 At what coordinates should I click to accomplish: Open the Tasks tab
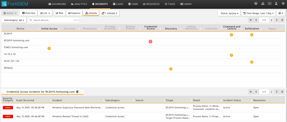(170, 4)
